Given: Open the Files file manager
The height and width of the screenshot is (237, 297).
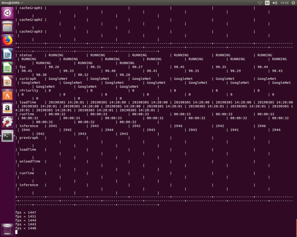Looking at the screenshot, I should click(x=7, y=27).
